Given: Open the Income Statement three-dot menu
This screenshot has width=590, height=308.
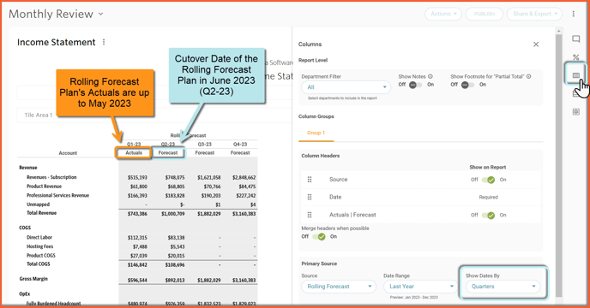Looking at the screenshot, I should (104, 42).
